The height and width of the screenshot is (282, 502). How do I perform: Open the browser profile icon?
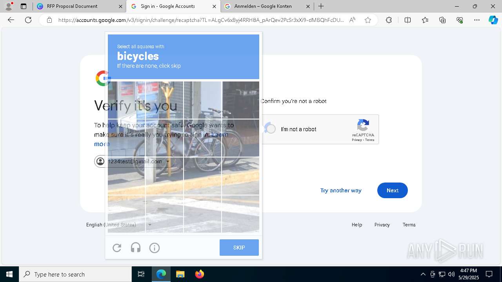[9, 6]
